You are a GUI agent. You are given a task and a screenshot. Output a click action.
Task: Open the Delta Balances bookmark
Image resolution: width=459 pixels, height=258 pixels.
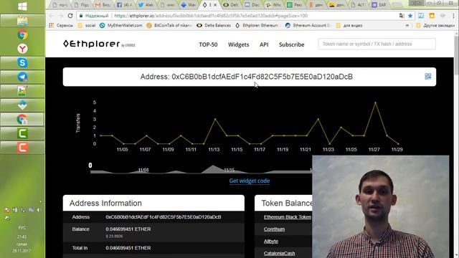[x=214, y=26]
